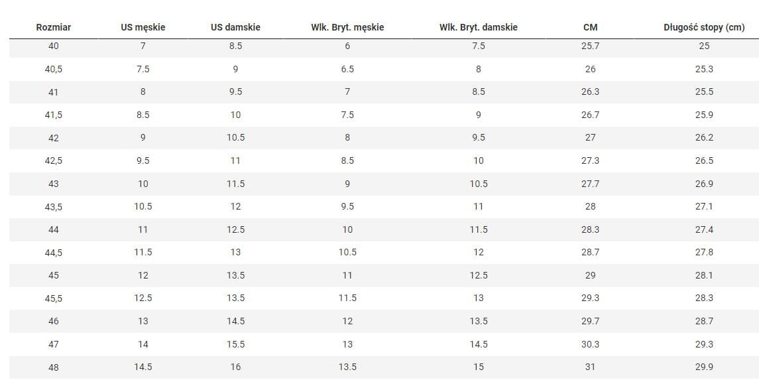The image size is (759, 380).
Task: Click CM value 25.7
Action: point(590,46)
